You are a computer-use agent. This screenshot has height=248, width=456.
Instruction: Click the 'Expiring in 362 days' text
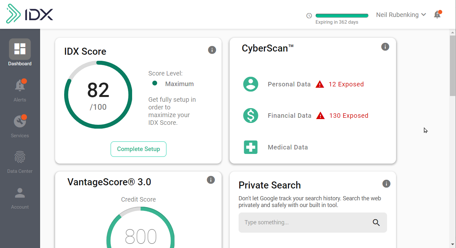pyautogui.click(x=337, y=22)
